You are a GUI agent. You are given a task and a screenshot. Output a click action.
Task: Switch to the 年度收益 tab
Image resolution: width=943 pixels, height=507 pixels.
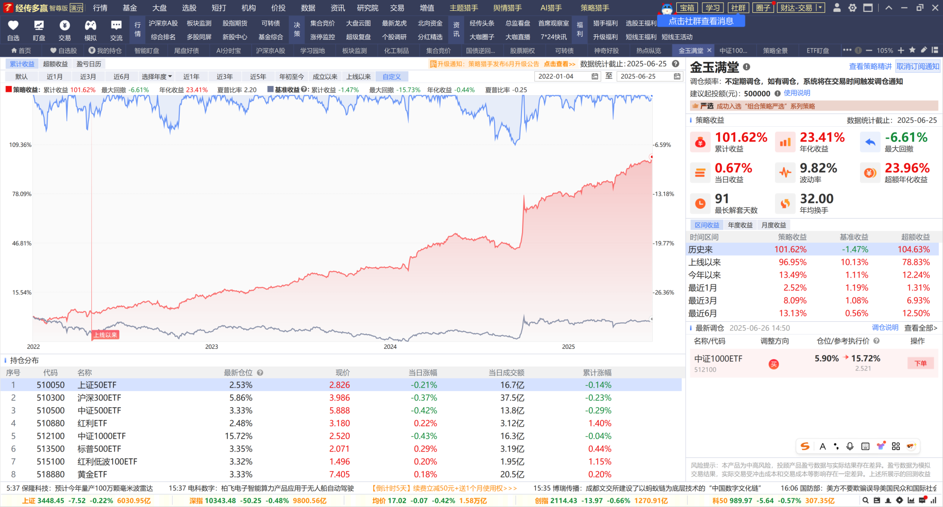(x=740, y=225)
